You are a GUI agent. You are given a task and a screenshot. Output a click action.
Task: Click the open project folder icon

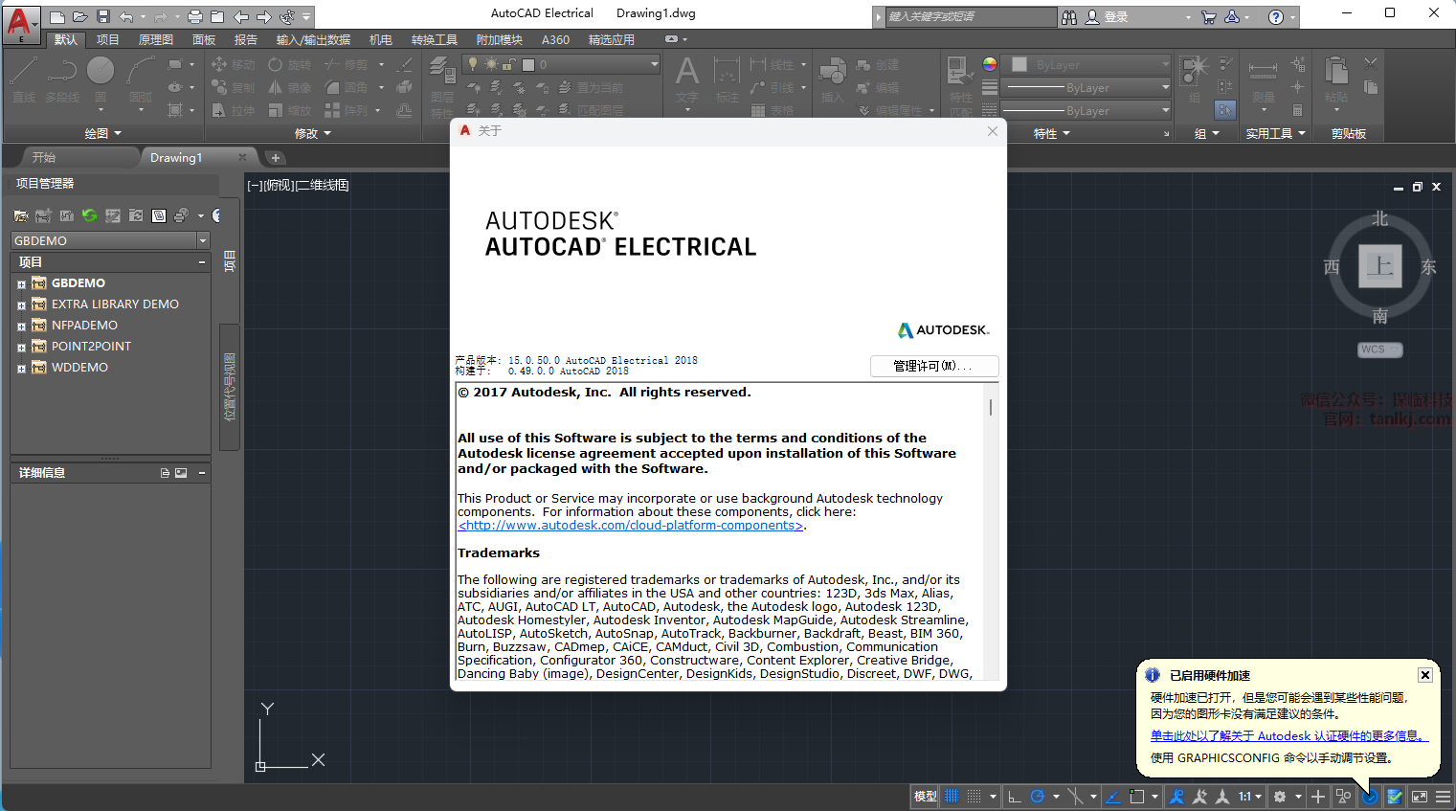(x=21, y=215)
